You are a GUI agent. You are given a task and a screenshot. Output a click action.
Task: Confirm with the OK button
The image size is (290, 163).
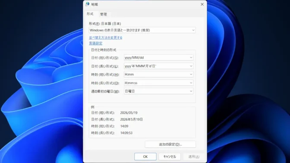coord(145,157)
